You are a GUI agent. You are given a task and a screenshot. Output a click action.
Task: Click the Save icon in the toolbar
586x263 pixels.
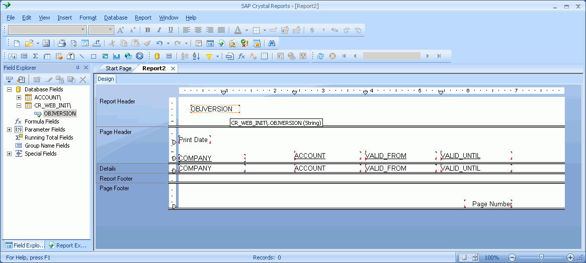(46, 44)
